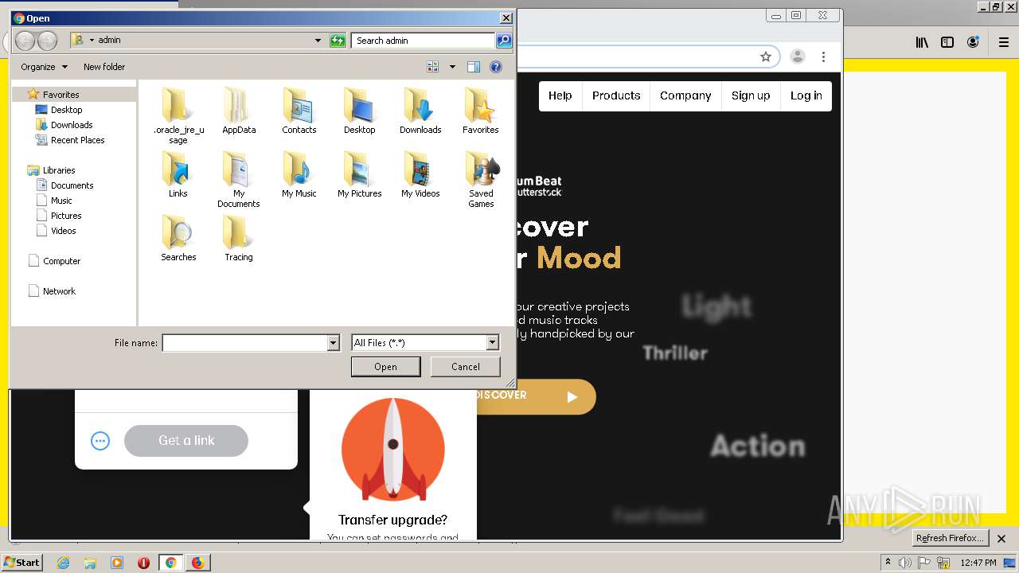Select the Desktop folder icon in file list
This screenshot has height=573, width=1019.
359,111
